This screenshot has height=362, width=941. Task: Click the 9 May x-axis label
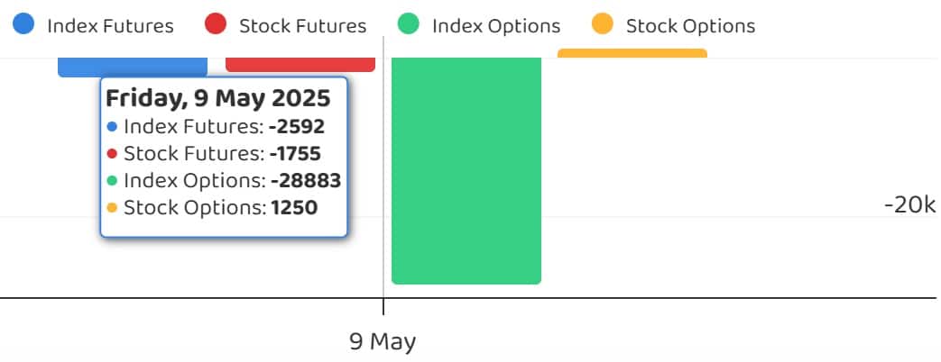[x=383, y=342]
